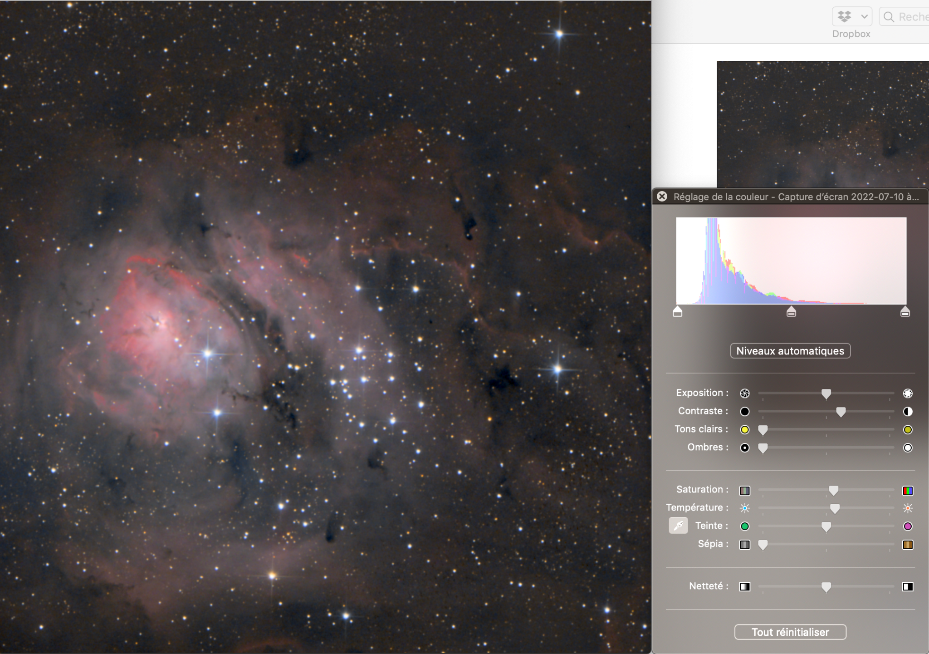Click the dark Ombres circle icon
The width and height of the screenshot is (929, 654).
745,448
